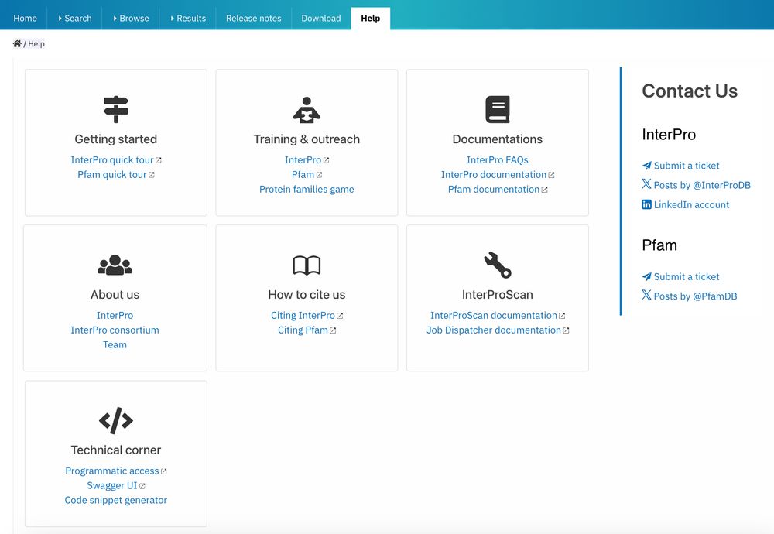The width and height of the screenshot is (774, 534).
Task: Open the Download tab
Action: coord(321,19)
